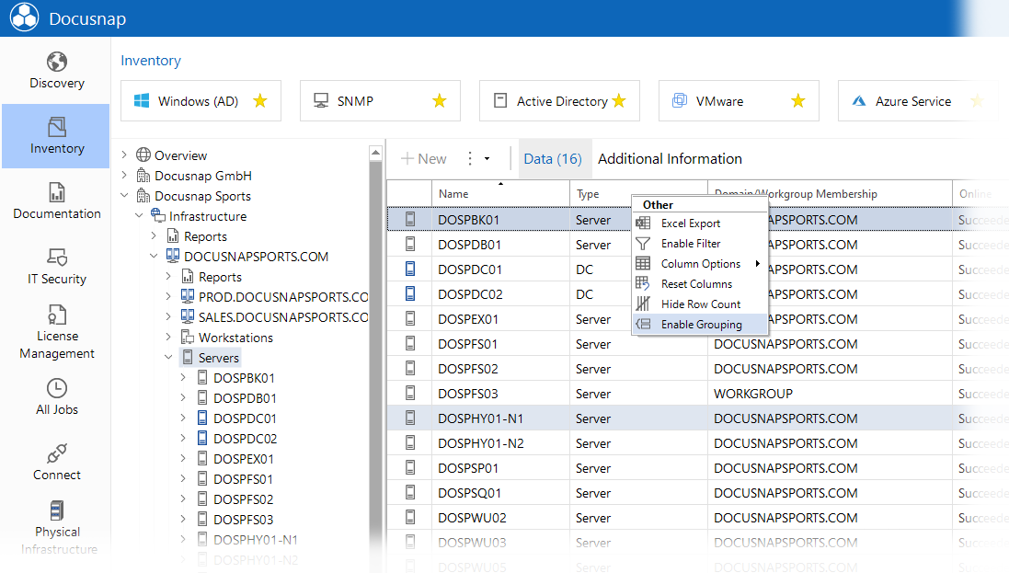Switch to the Data (16) tab
This screenshot has height=573, width=1009.
(x=553, y=159)
